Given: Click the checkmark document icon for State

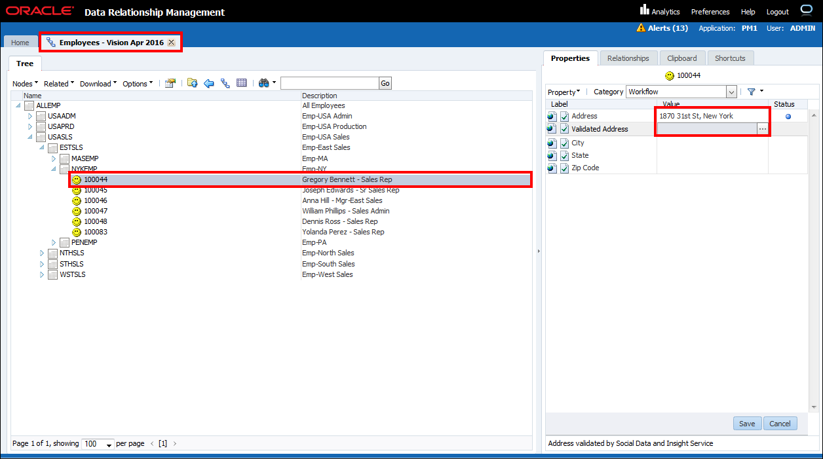Looking at the screenshot, I should [x=564, y=155].
